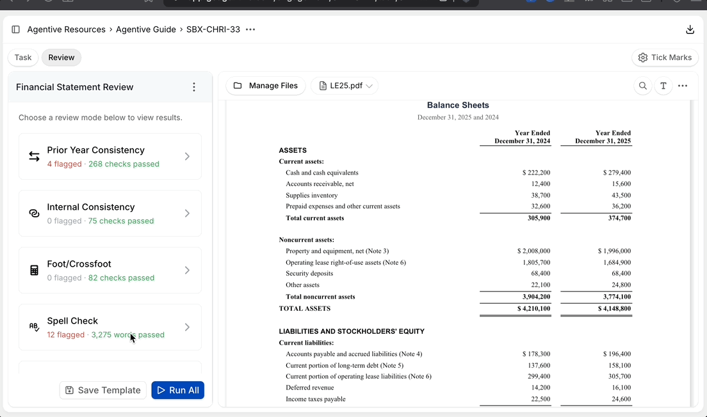The image size is (707, 417).
Task: Open the breadcrumb more options ellipsis
Action: [250, 29]
